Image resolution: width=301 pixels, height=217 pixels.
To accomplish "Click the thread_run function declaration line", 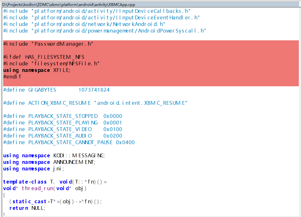I will coord(45,188).
